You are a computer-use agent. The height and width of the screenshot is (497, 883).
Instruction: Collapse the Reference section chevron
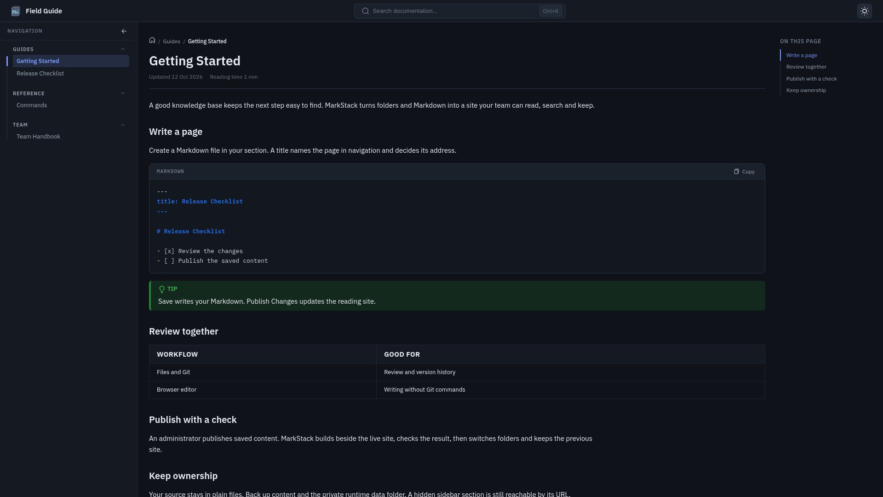123,93
